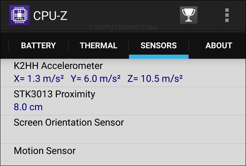Click the Y= 6.0 m/s² reading
The image size is (246, 166).
(96, 78)
